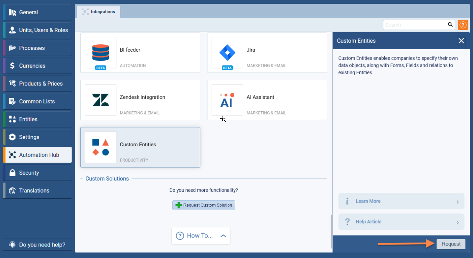Expand the Learn More chevron

[457, 201]
